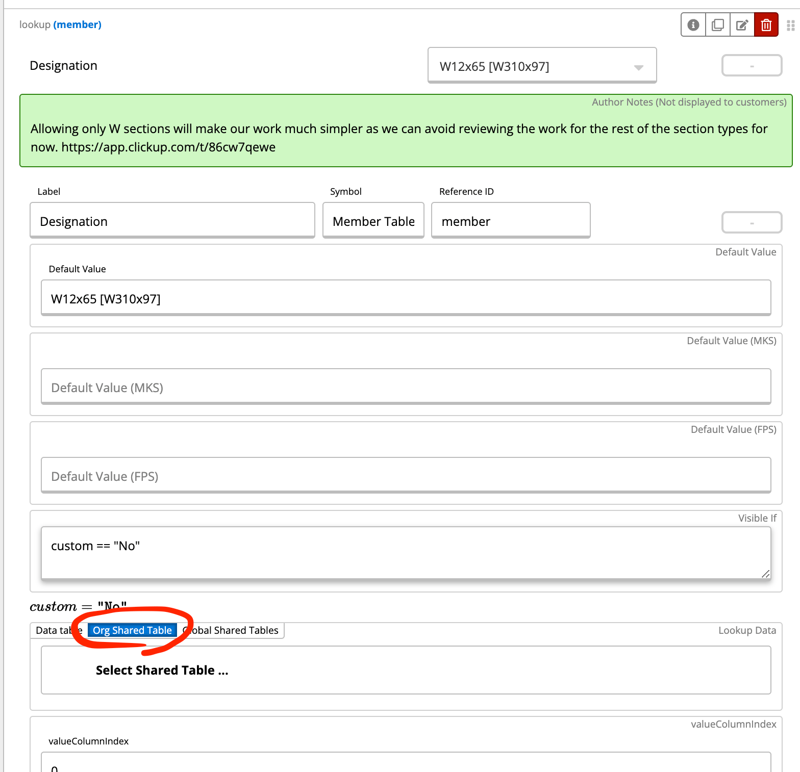Click the Default Value field W12x65 [W310x97]

(406, 298)
